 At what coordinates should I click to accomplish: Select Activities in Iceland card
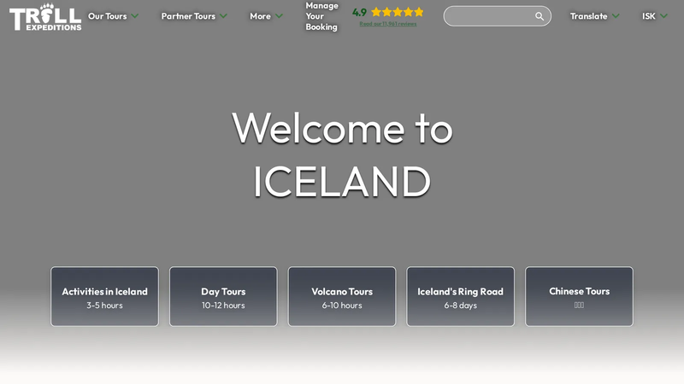[104, 296]
